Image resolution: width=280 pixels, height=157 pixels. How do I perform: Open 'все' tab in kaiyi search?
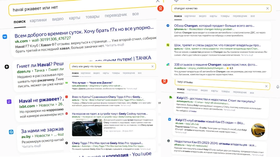tap(252, 93)
